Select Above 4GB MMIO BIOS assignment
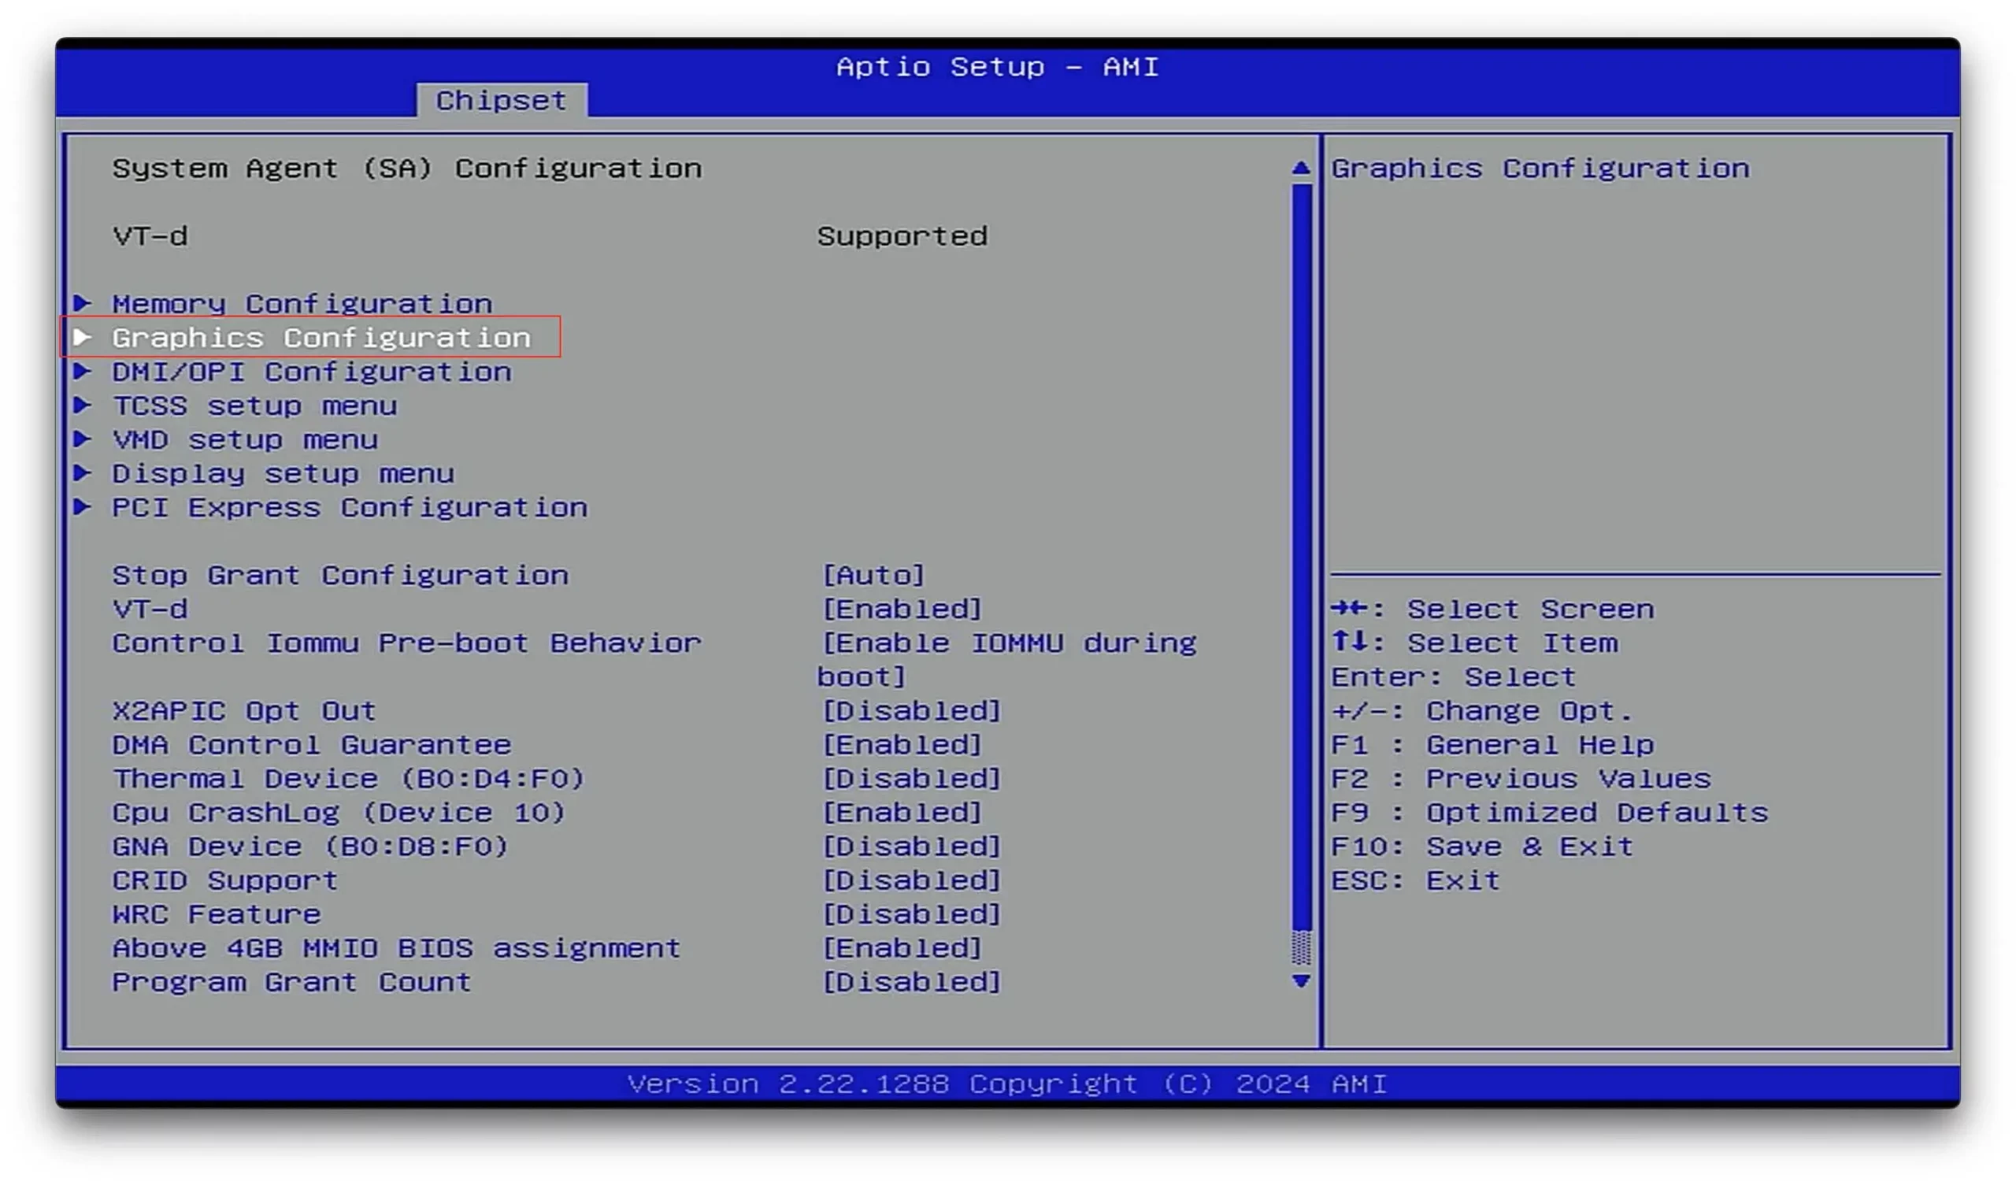 pos(396,948)
